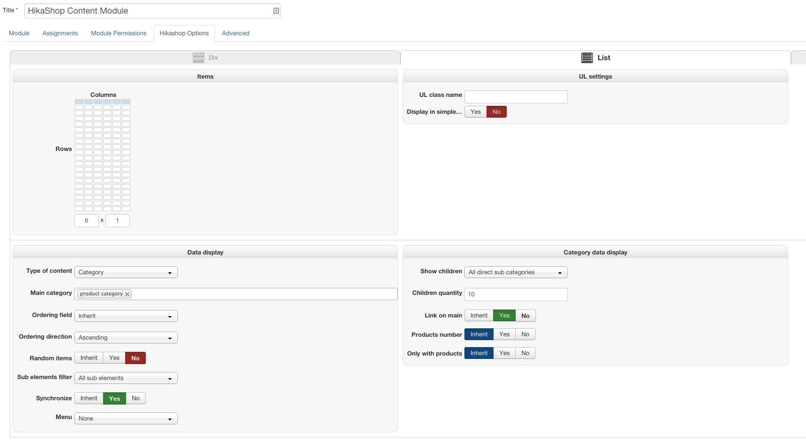Switch to the Div layout tab
806x444 pixels.
(205, 58)
